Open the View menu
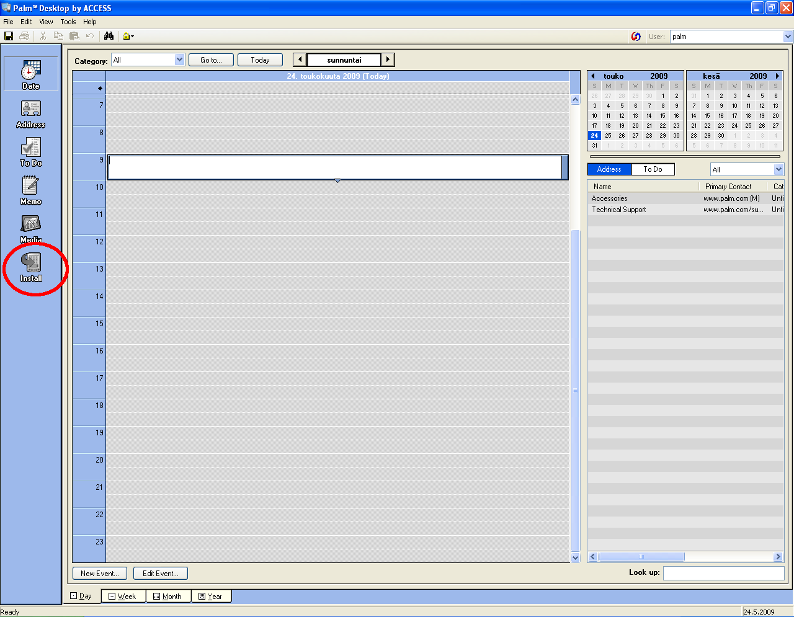Viewport: 794px width, 617px height. tap(46, 22)
